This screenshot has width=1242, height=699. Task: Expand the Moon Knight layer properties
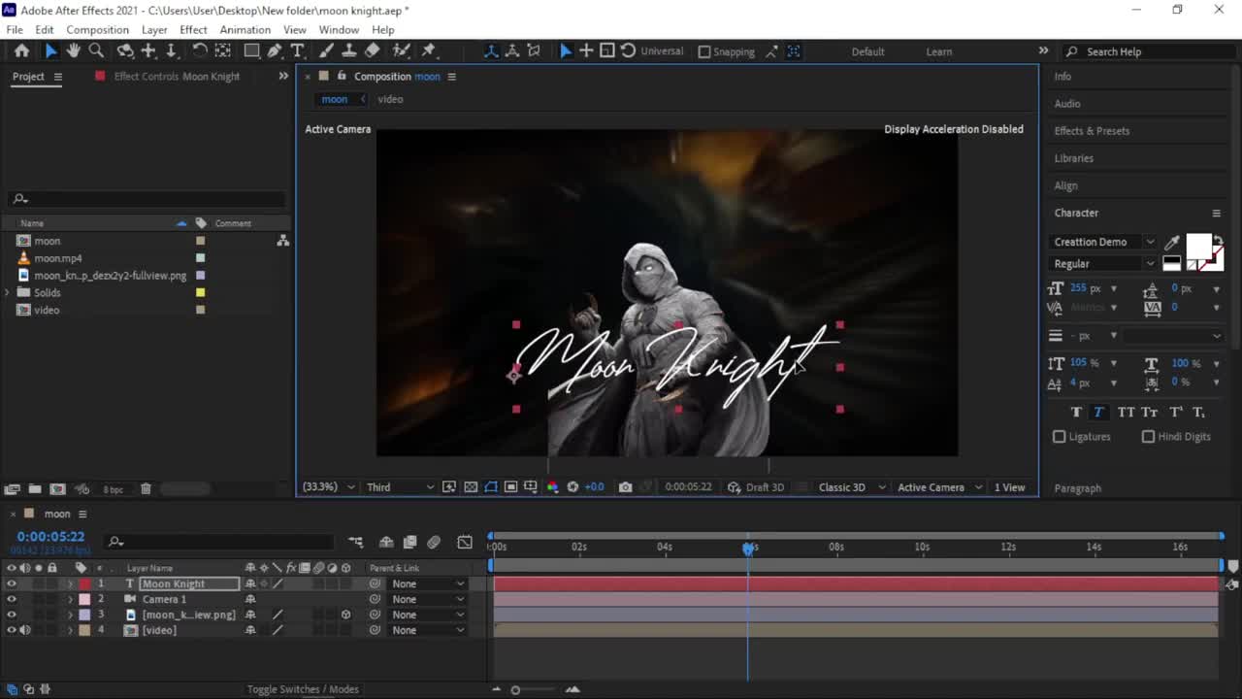(x=70, y=583)
